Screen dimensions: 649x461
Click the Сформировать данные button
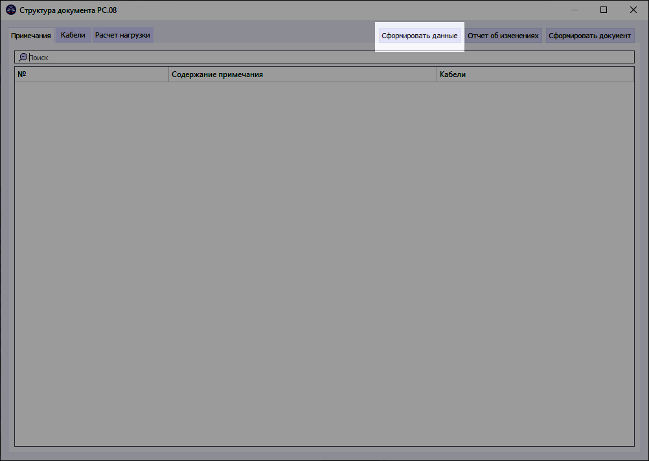tap(419, 35)
